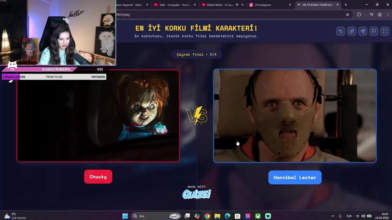Screen dimensions: 392x220
Task: Open a new browser tab
Action: [346, 5]
